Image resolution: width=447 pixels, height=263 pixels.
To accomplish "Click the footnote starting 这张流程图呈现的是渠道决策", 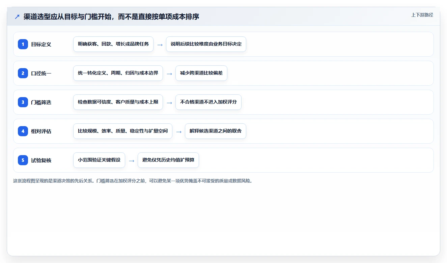I will tap(133, 181).
